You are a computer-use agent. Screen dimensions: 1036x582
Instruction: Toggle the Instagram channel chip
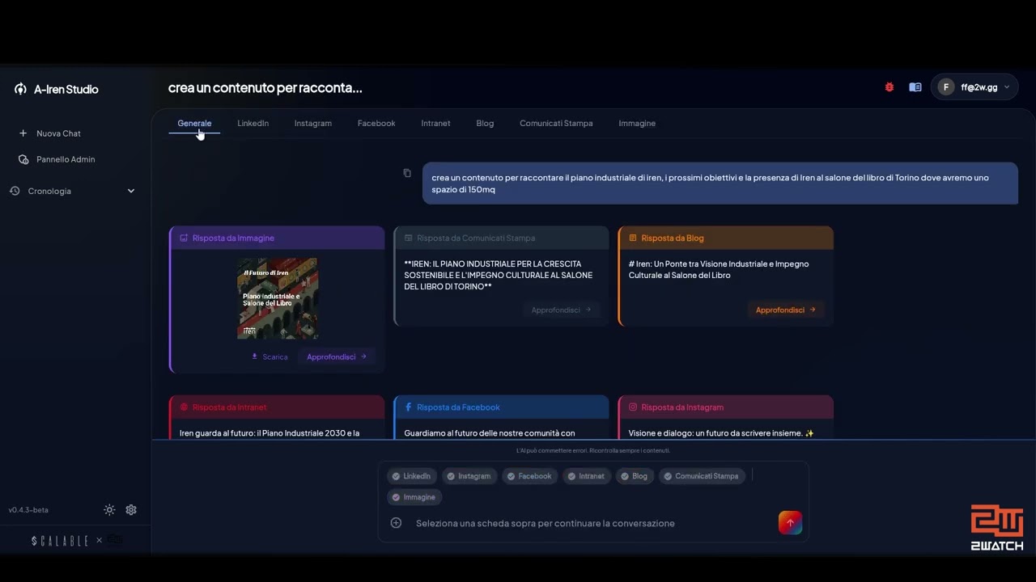pyautogui.click(x=469, y=476)
